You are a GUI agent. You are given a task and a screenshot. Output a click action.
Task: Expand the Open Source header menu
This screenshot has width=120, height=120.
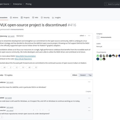[5, 4]
